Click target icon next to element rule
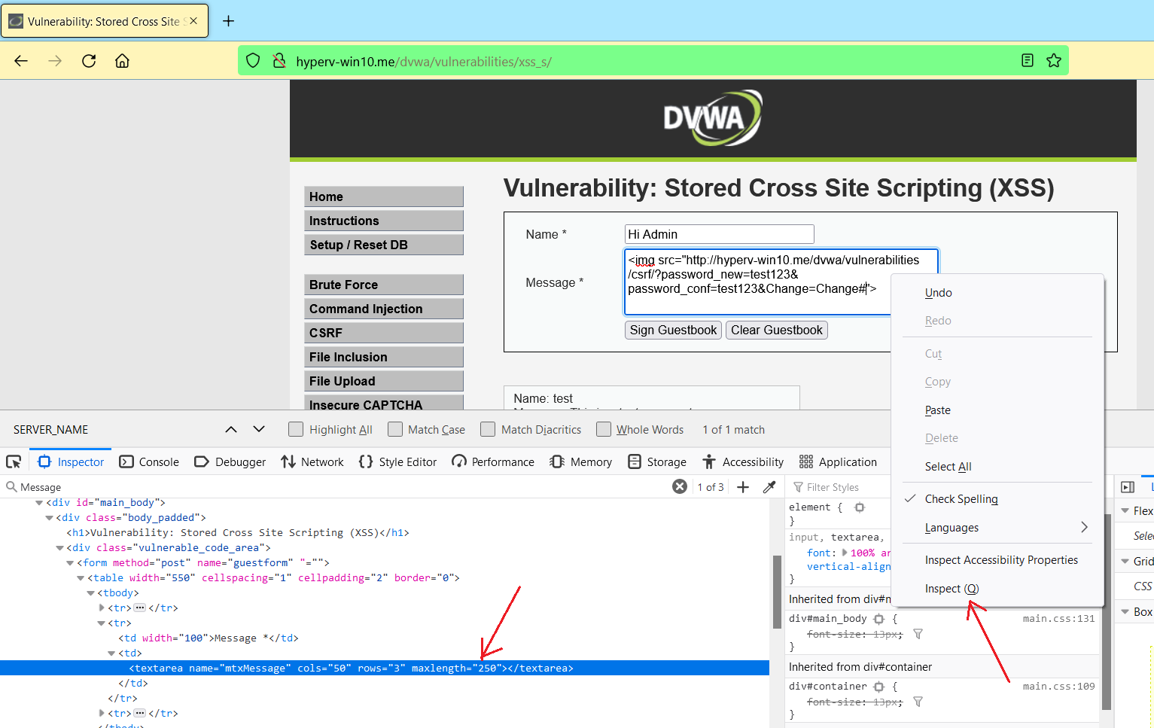This screenshot has width=1154, height=728. click(860, 507)
